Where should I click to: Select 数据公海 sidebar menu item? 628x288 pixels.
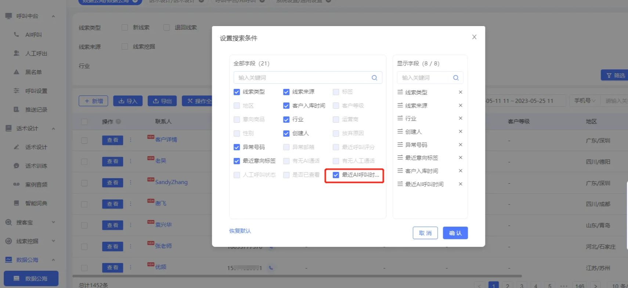click(x=31, y=278)
